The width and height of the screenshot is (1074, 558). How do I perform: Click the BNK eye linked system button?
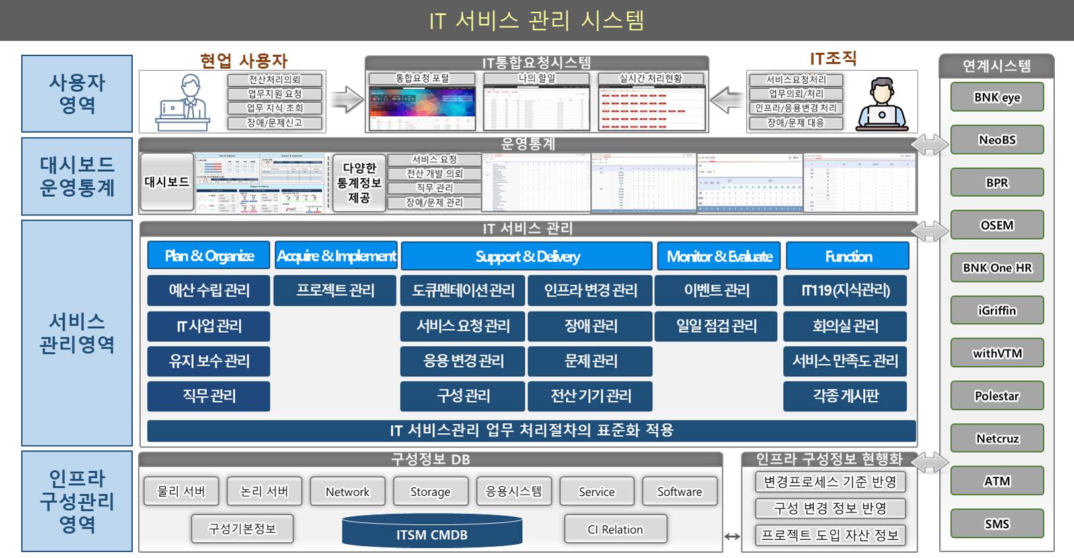coord(997,97)
